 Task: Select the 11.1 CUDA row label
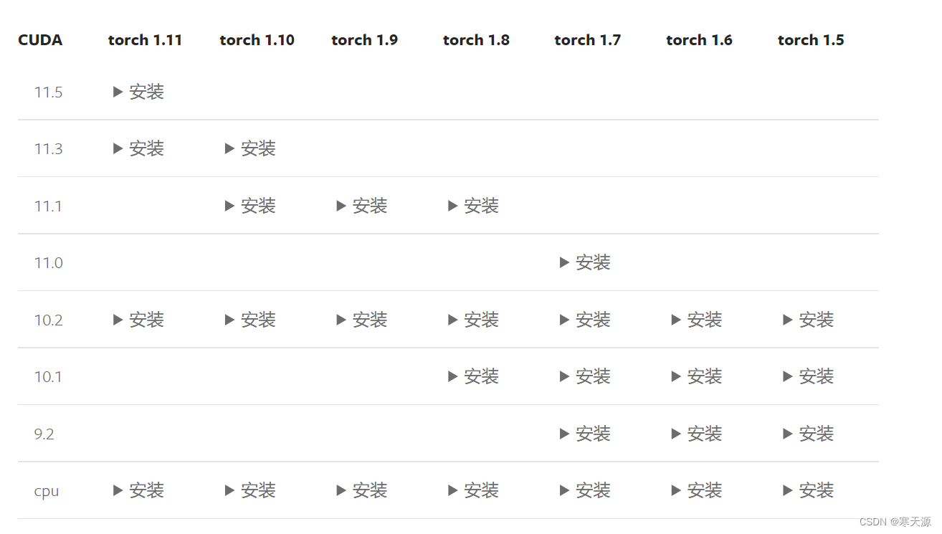tap(48, 206)
